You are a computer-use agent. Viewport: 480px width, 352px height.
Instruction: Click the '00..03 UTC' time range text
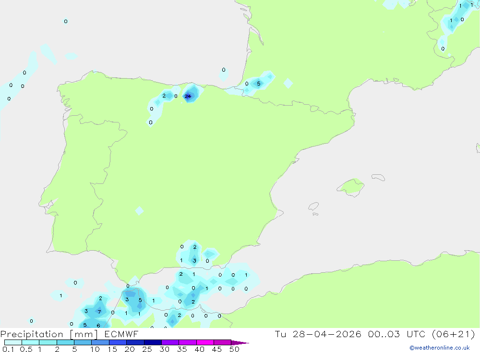click(397, 334)
